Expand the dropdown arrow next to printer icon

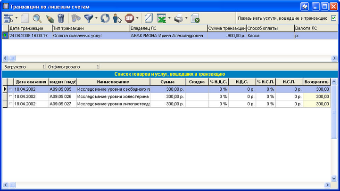click(x=186, y=18)
